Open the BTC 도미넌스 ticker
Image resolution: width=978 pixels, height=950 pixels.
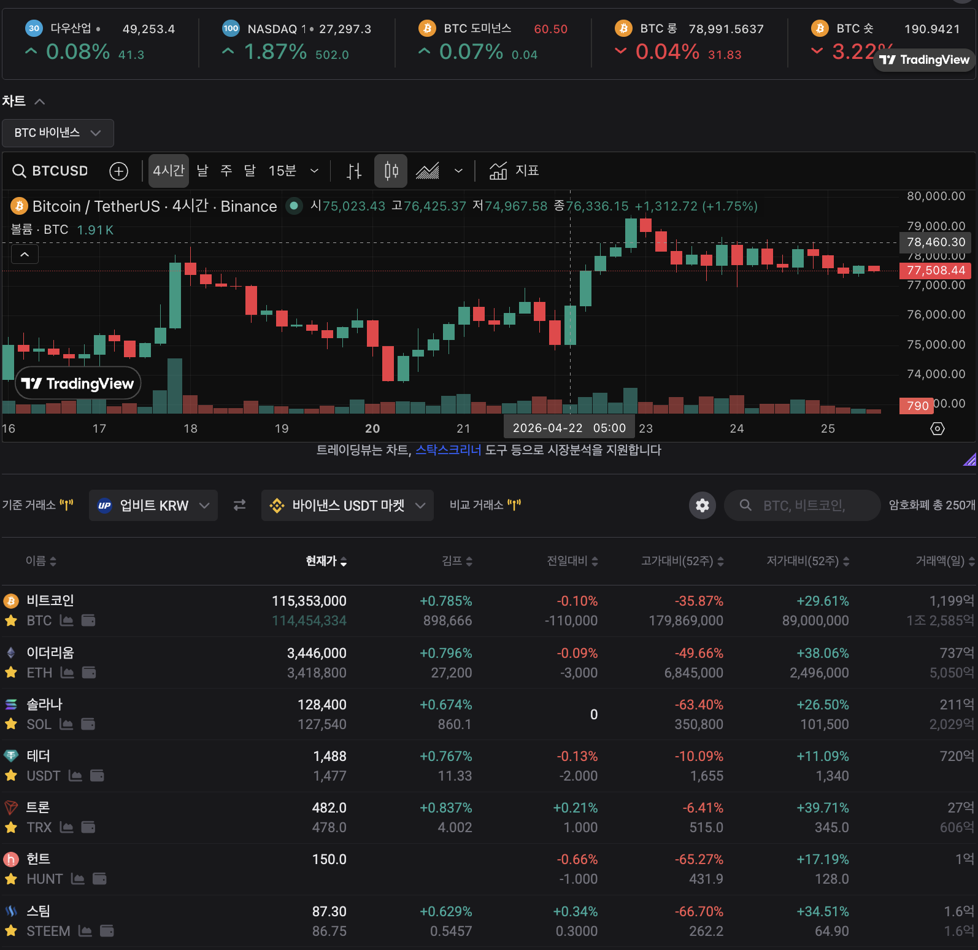tap(493, 41)
